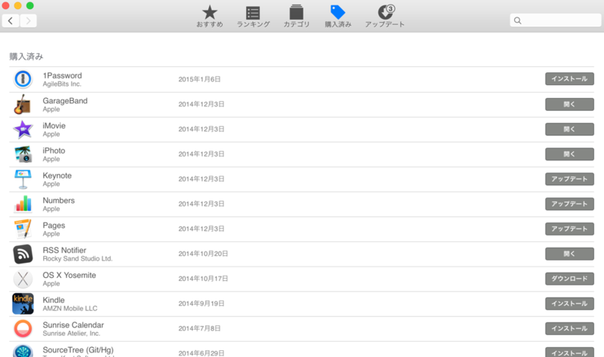Click the Pages app icon
Viewport: 604px width, 357px height.
coord(23,229)
